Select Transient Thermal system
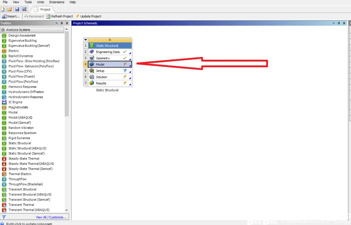351x225 pixels. tap(21, 205)
